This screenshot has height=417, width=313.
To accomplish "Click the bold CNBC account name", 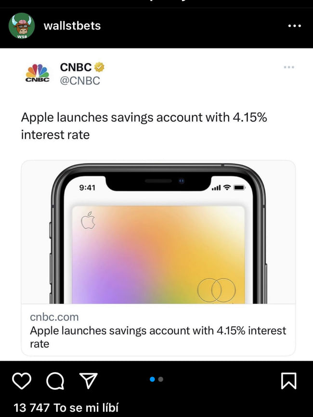I will (76, 67).
